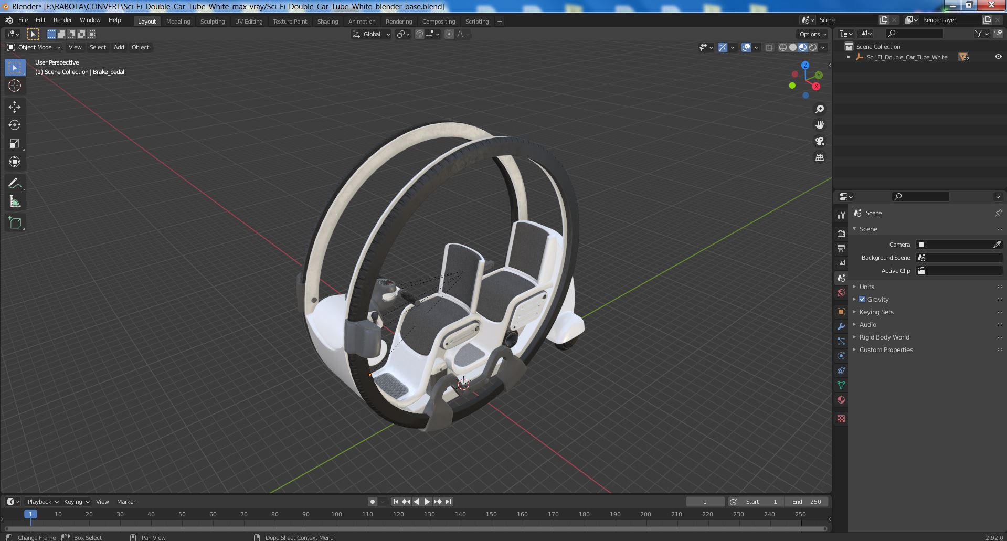The image size is (1007, 541).
Task: Play the animation
Action: pos(427,502)
